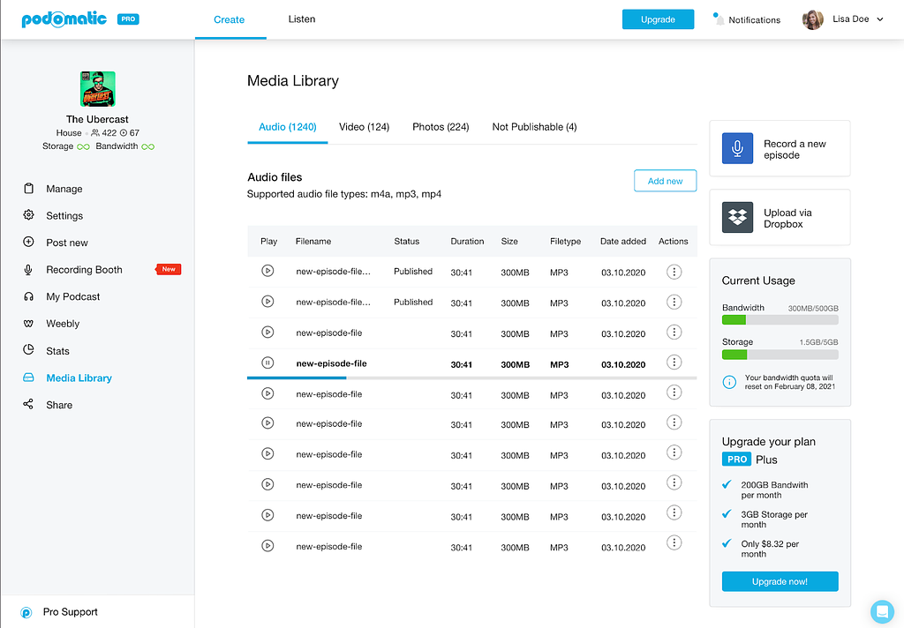
Task: Open the chat support bubble icon
Action: pyautogui.click(x=882, y=611)
